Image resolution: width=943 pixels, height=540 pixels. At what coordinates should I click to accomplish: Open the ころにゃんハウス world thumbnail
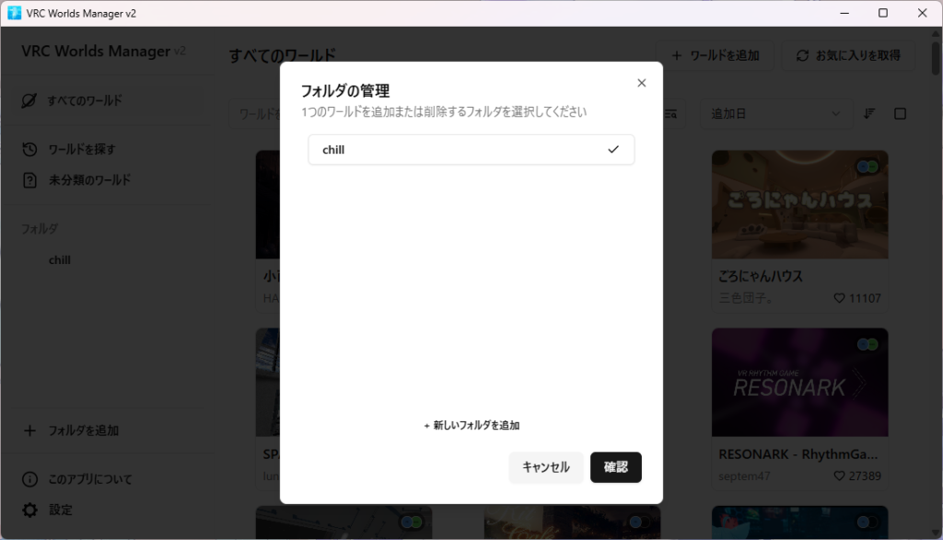[x=799, y=204]
